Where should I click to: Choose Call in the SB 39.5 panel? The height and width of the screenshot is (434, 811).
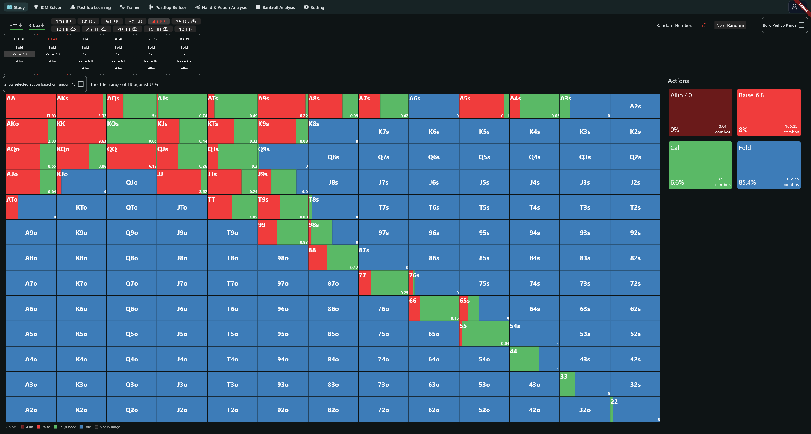coord(151,54)
